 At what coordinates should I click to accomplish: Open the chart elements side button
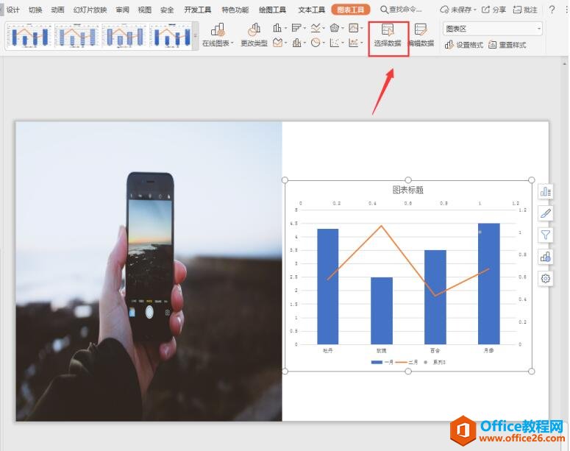[x=546, y=191]
